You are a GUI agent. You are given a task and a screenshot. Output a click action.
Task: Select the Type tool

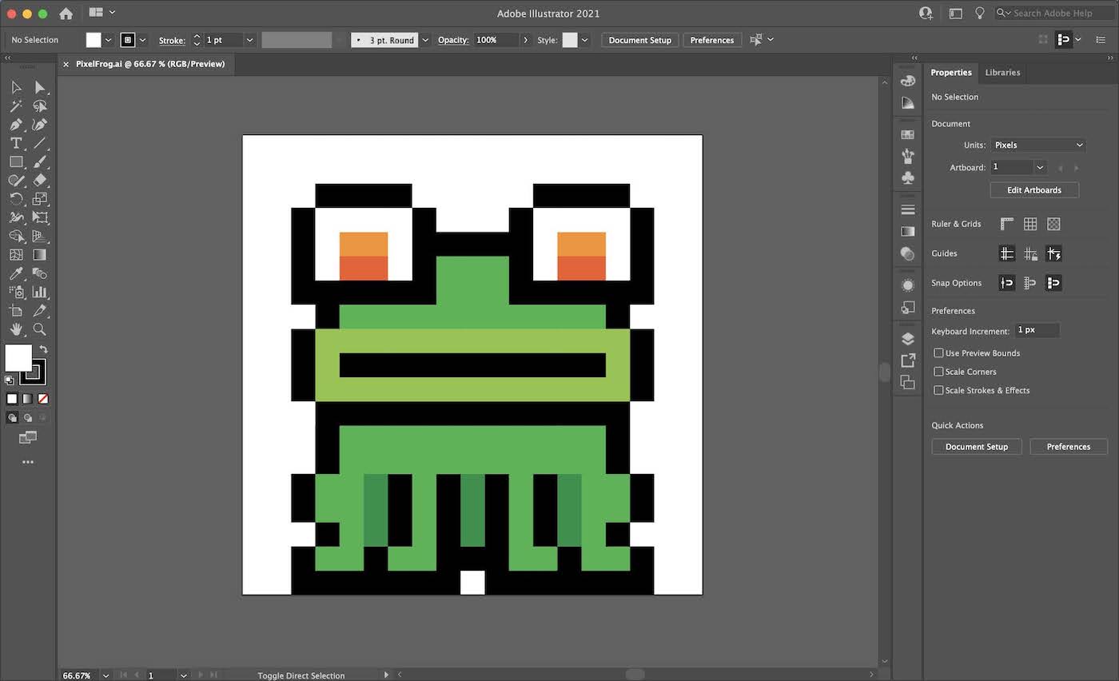pos(15,142)
